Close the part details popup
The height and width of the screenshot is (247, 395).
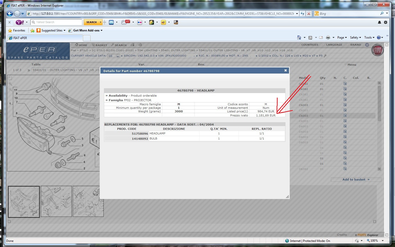285,70
